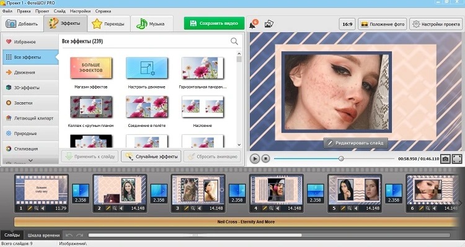Open the Справка menu

103,11
